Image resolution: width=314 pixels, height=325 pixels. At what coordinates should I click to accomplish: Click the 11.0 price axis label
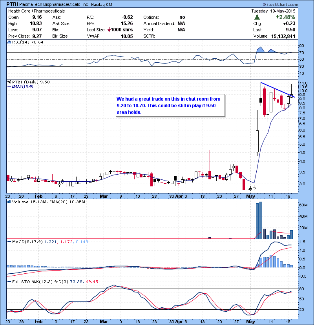tap(303, 83)
